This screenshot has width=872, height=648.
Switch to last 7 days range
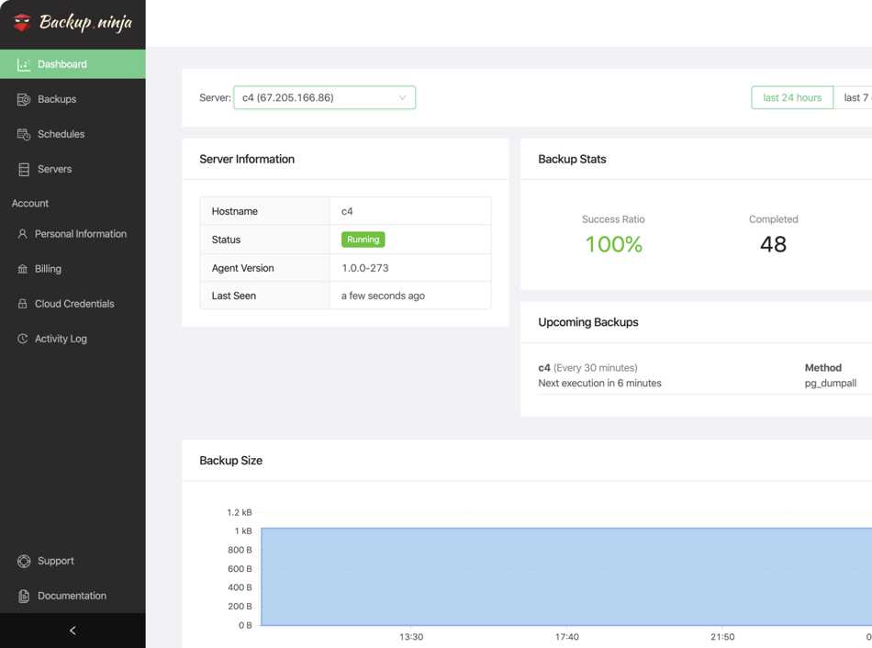coord(854,97)
